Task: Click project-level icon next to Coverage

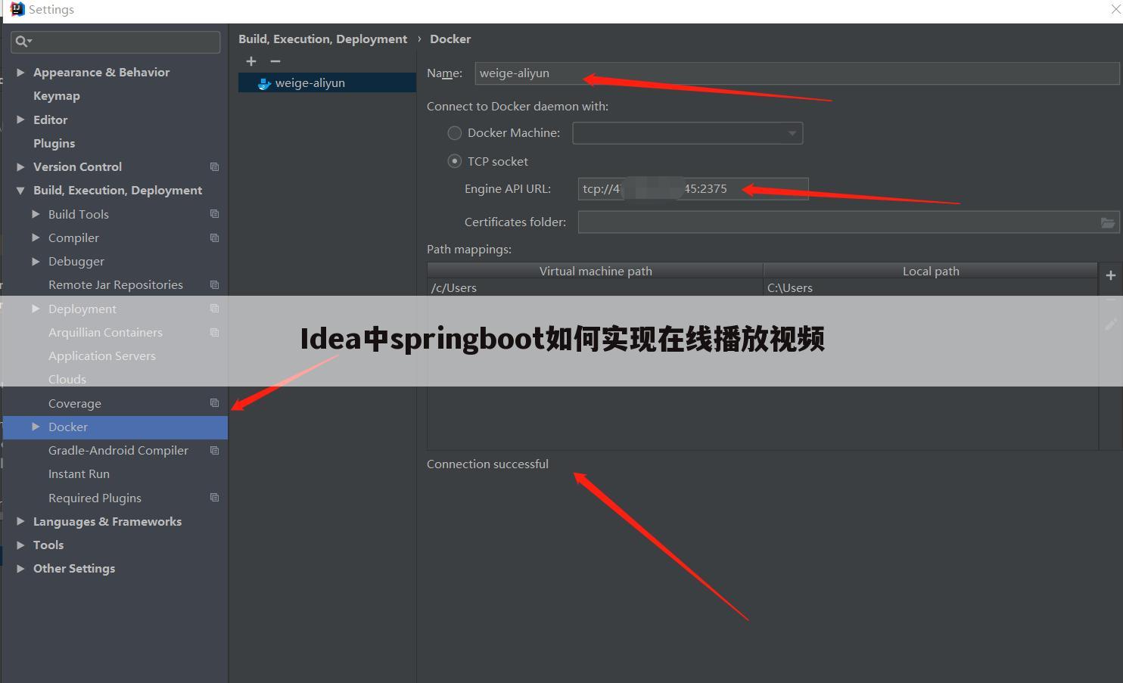Action: coord(214,403)
